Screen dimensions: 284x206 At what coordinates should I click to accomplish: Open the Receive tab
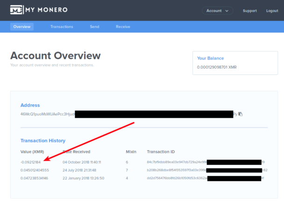coord(123,27)
